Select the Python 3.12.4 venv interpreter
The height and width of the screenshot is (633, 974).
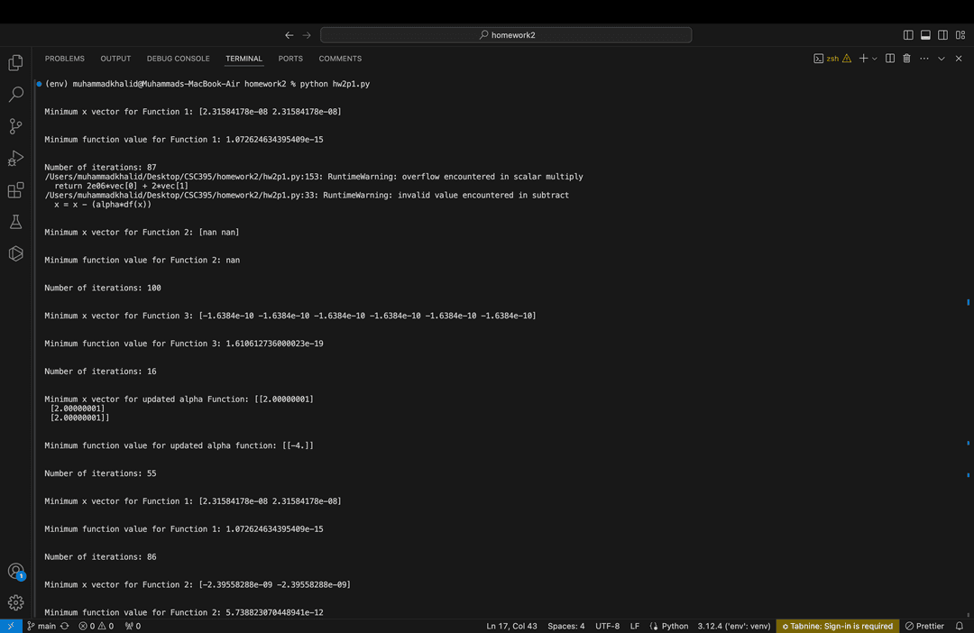click(x=733, y=626)
